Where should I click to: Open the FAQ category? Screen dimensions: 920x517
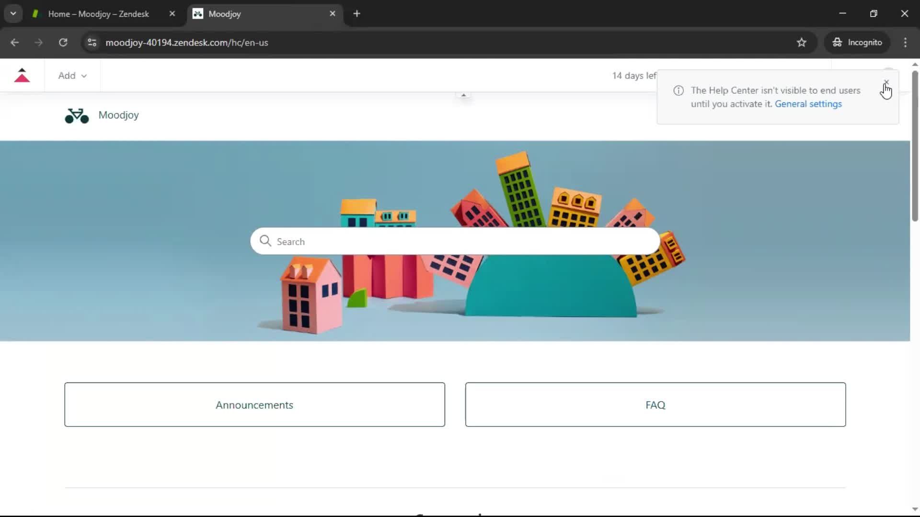pos(655,405)
